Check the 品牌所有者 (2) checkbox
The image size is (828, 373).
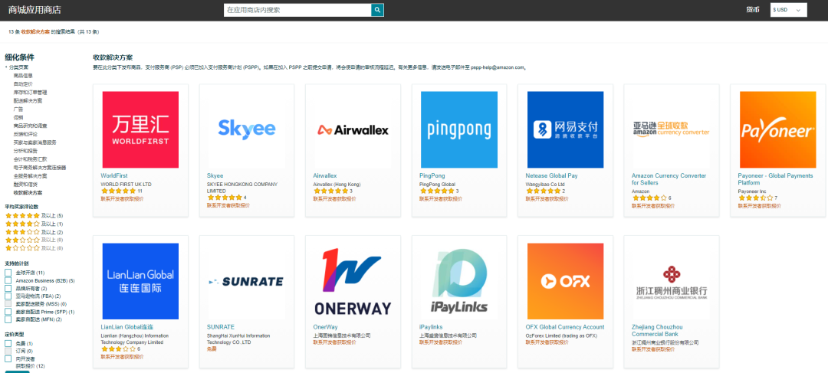(x=8, y=289)
